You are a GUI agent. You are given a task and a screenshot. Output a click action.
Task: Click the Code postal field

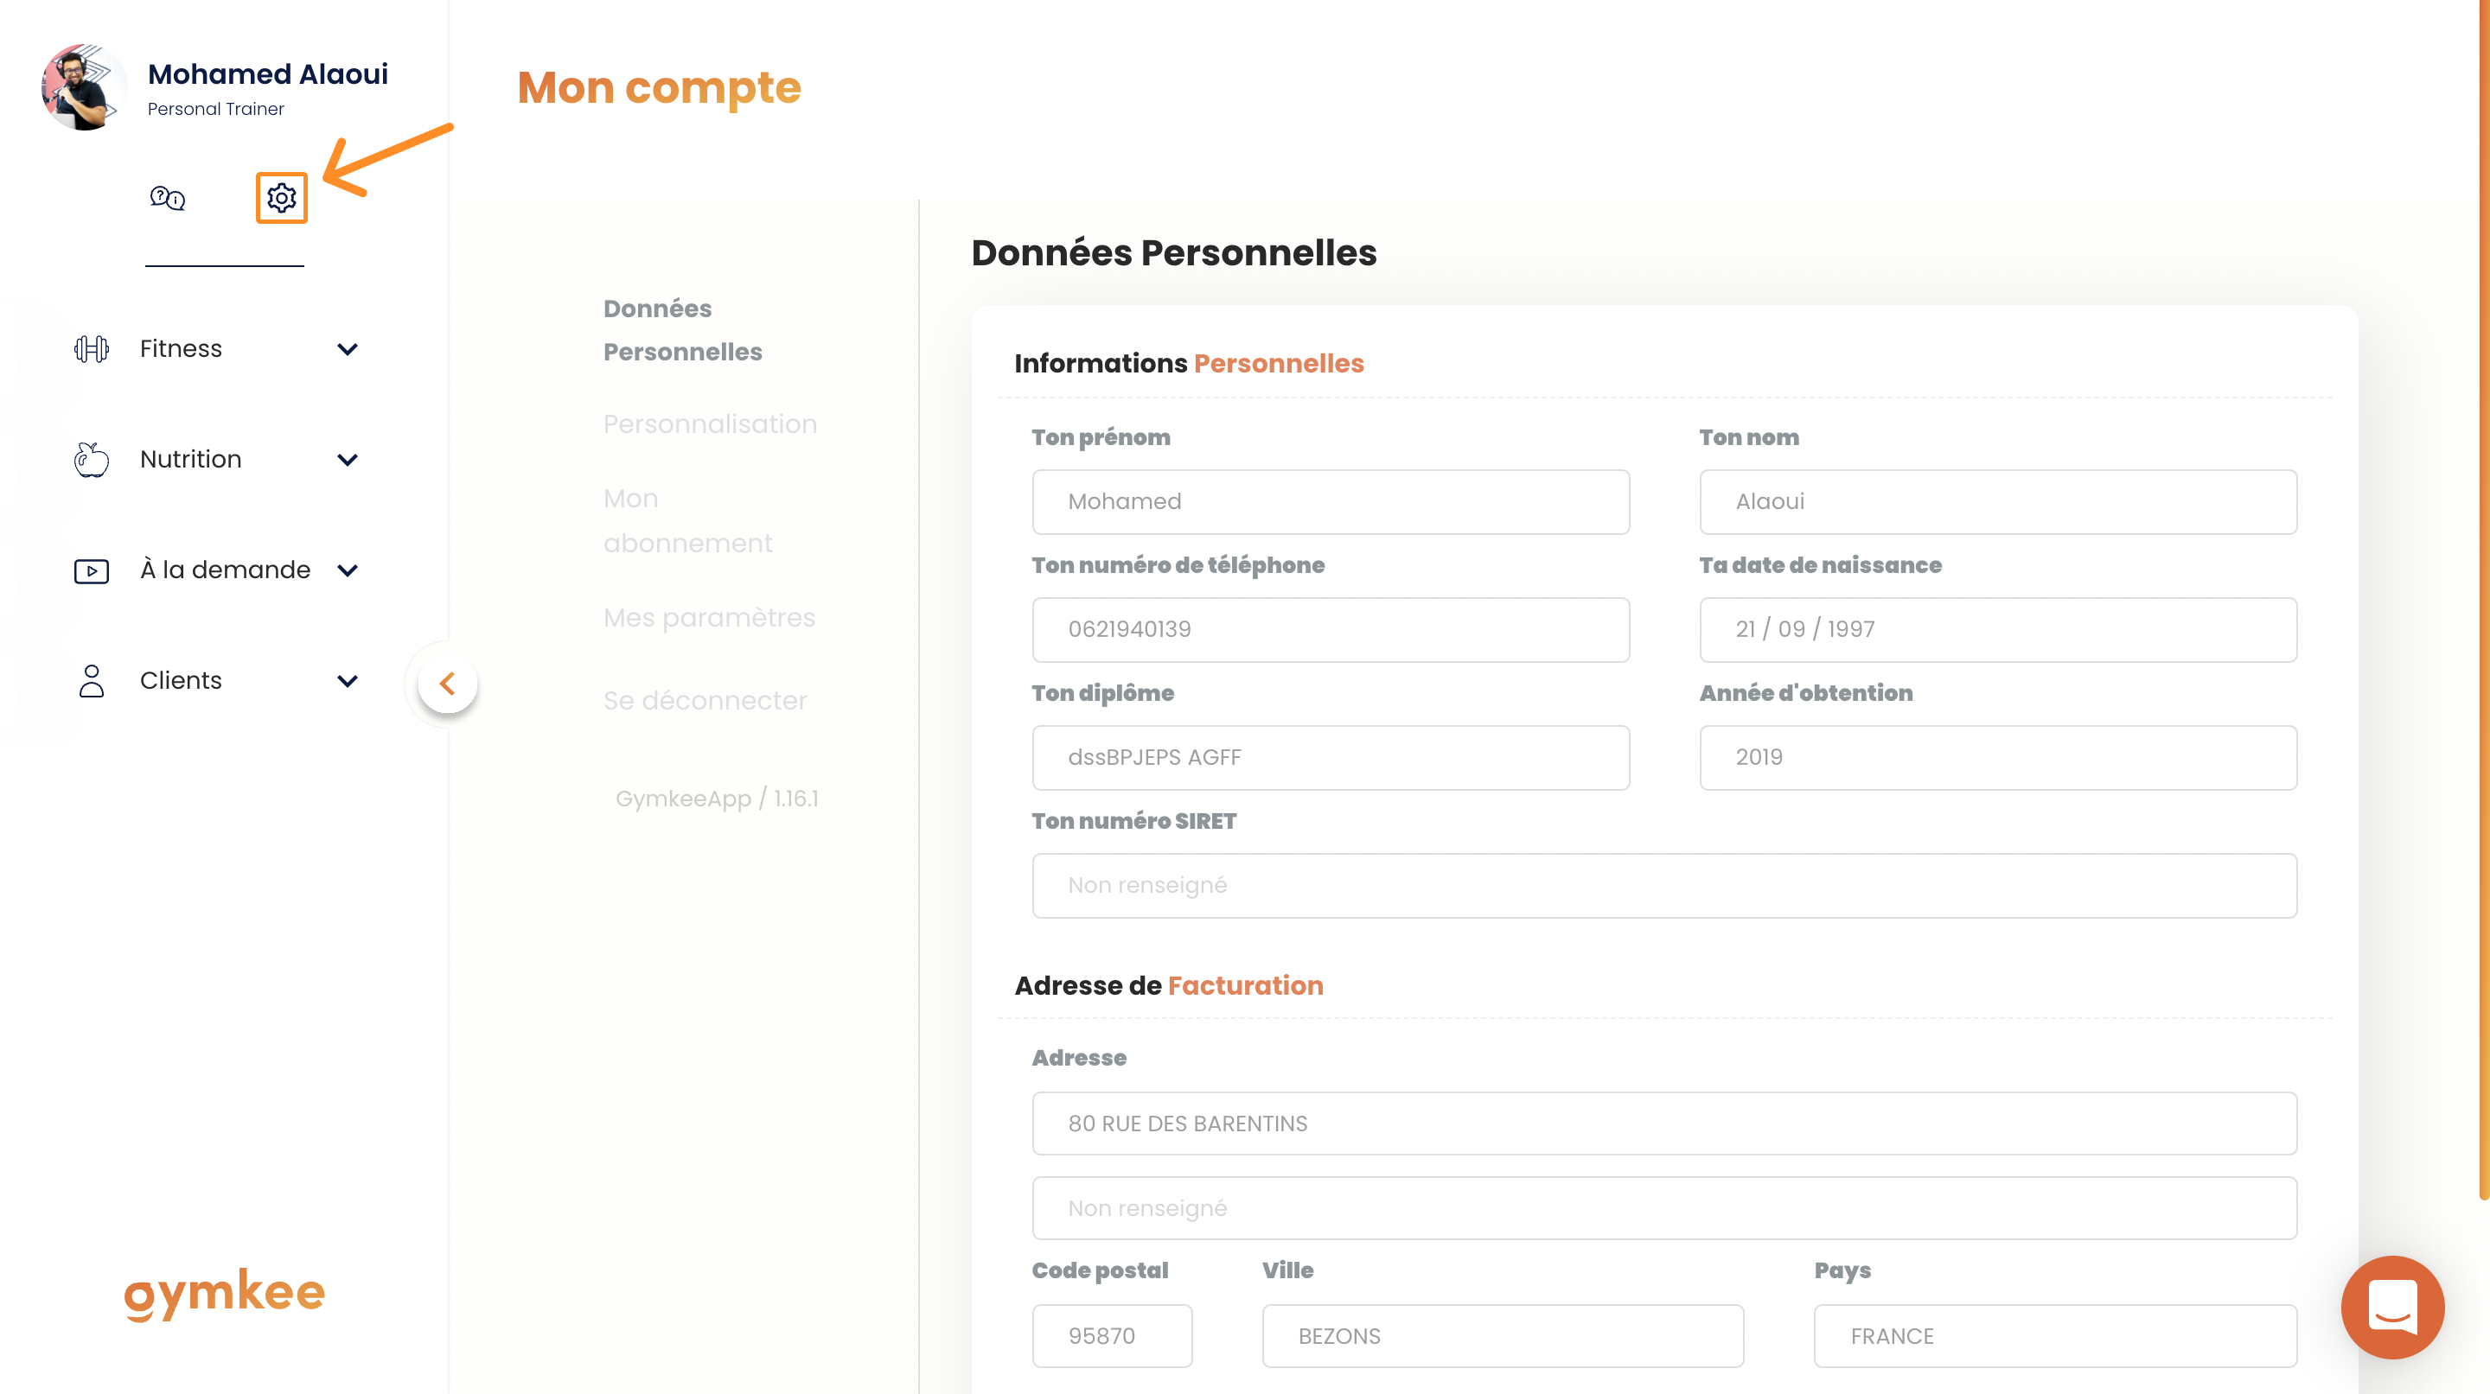(1112, 1336)
